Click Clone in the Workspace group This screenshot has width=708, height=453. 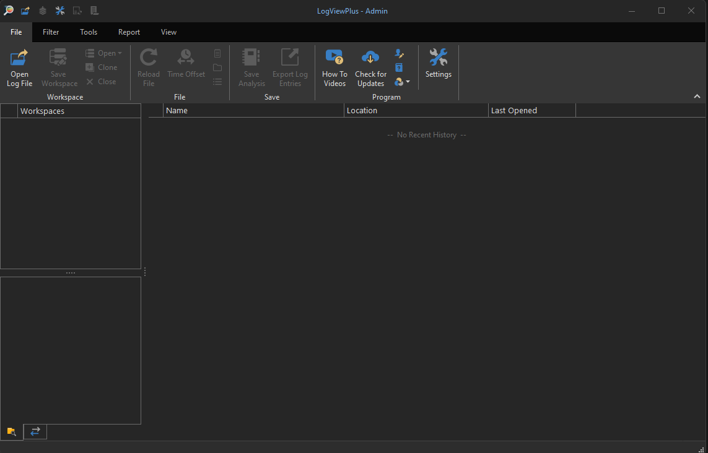pyautogui.click(x=102, y=67)
